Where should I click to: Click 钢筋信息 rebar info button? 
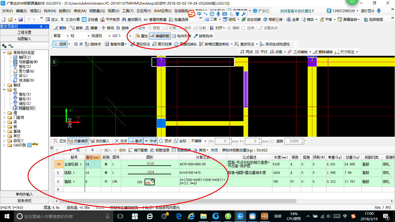[160, 150]
